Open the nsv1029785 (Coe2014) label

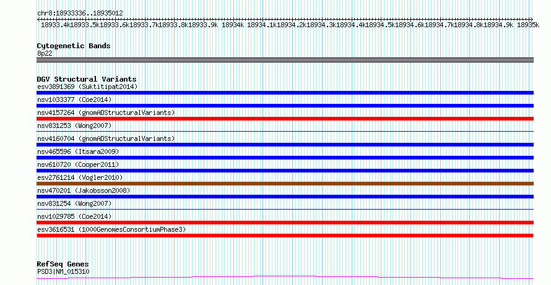coord(74,216)
